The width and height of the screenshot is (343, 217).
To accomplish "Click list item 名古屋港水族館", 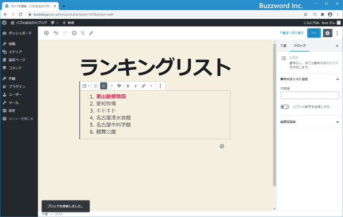I will coord(114,118).
